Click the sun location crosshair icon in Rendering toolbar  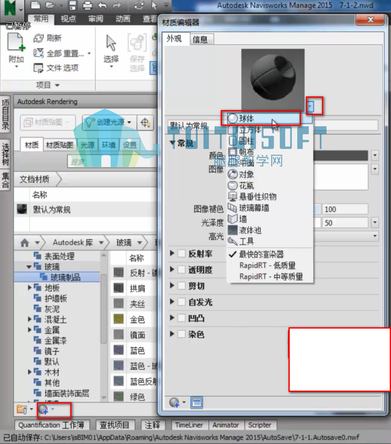[x=145, y=122]
